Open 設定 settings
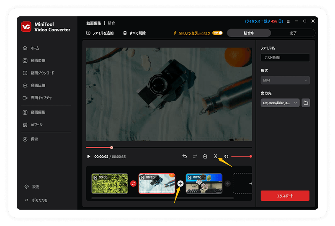 tap(32, 187)
